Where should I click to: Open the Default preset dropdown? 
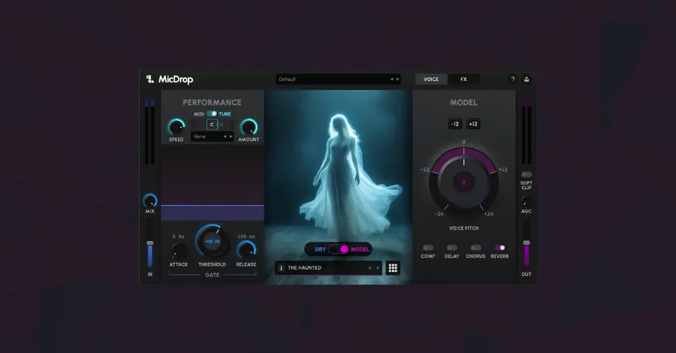(x=338, y=80)
